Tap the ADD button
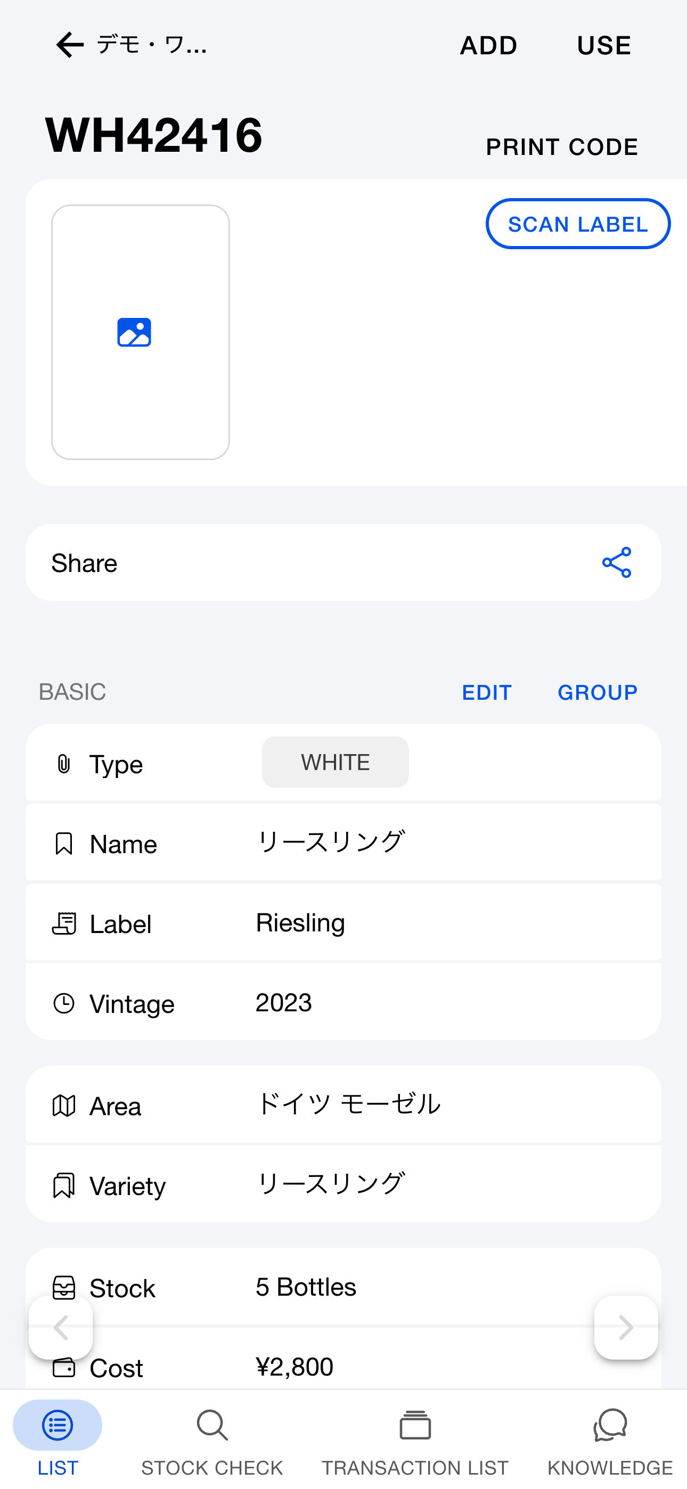 [x=489, y=46]
